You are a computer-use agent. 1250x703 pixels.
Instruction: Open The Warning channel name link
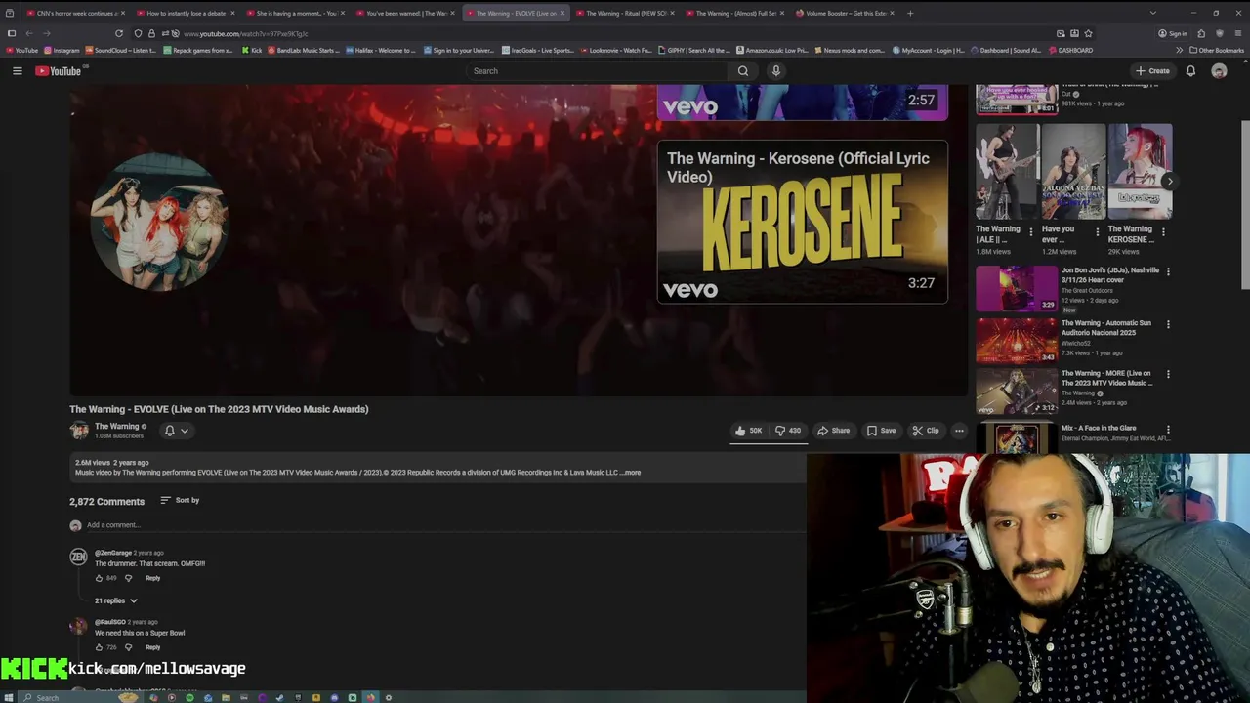pos(117,426)
